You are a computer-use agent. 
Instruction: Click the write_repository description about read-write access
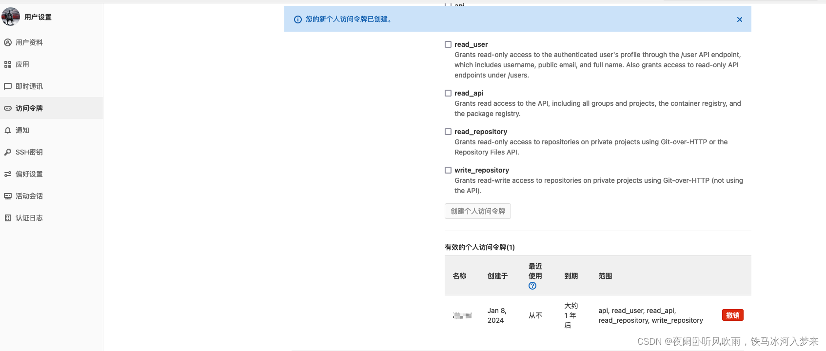point(599,185)
